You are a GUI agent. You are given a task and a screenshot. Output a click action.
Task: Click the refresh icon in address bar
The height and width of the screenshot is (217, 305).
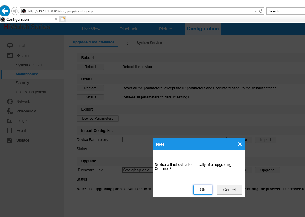pyautogui.click(x=261, y=11)
